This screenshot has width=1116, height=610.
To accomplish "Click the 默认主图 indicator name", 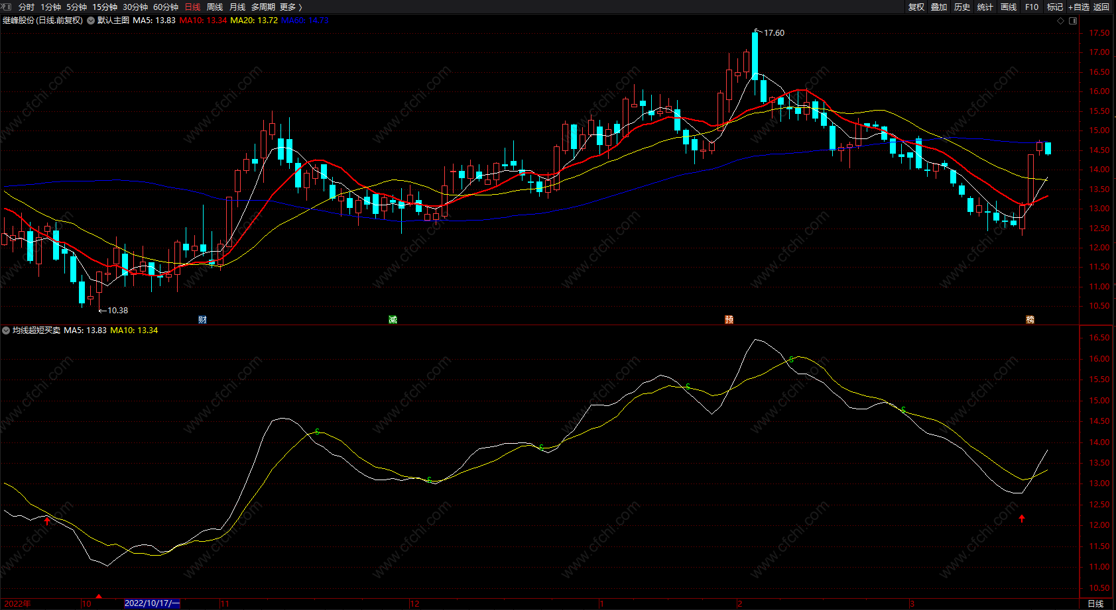I will (113, 21).
